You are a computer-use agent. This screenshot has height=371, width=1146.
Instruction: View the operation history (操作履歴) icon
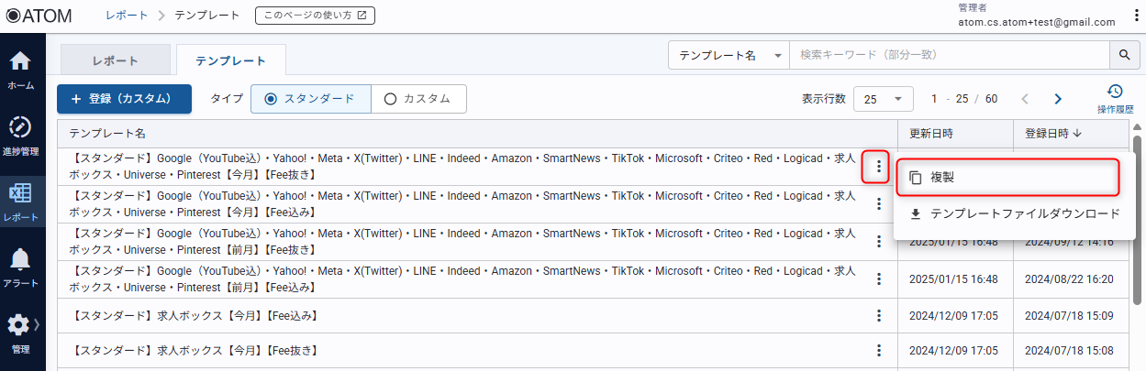pyautogui.click(x=1115, y=98)
